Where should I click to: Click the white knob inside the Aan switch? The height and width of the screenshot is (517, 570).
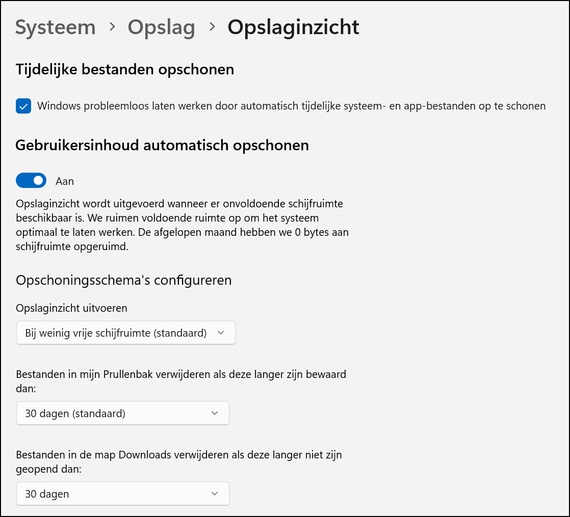[x=37, y=180]
